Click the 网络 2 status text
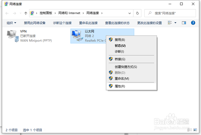The height and width of the screenshot is (135, 201). click(x=89, y=36)
